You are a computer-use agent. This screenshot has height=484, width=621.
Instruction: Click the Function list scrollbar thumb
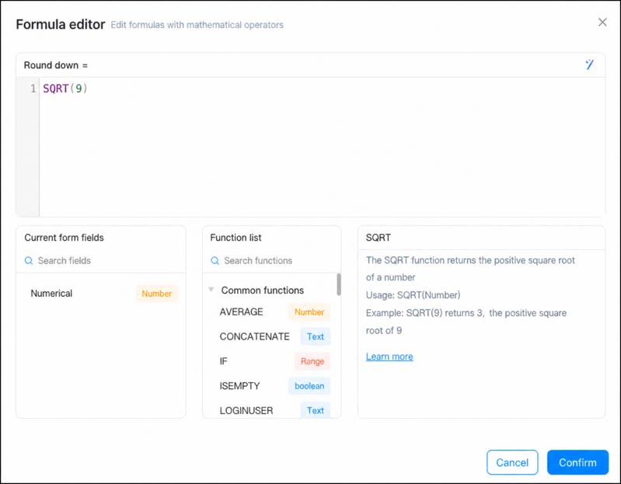339,284
